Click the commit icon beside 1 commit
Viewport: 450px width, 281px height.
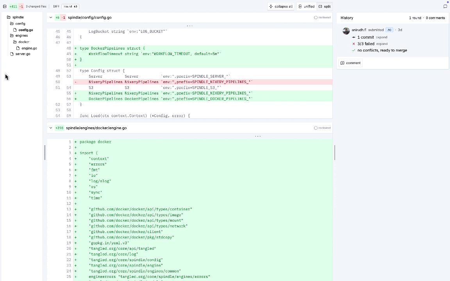coord(354,37)
